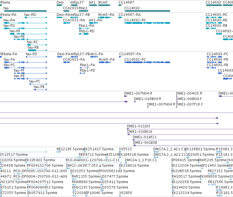Click the CG42633-RA transcript

tap(67, 23)
